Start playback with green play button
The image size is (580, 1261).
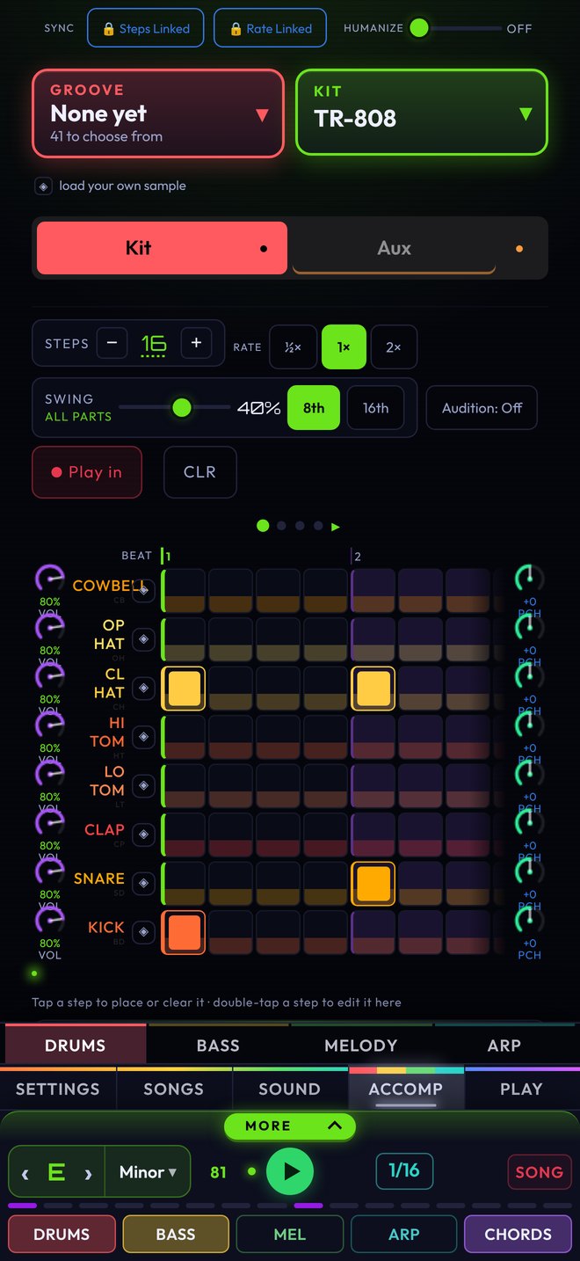290,1171
